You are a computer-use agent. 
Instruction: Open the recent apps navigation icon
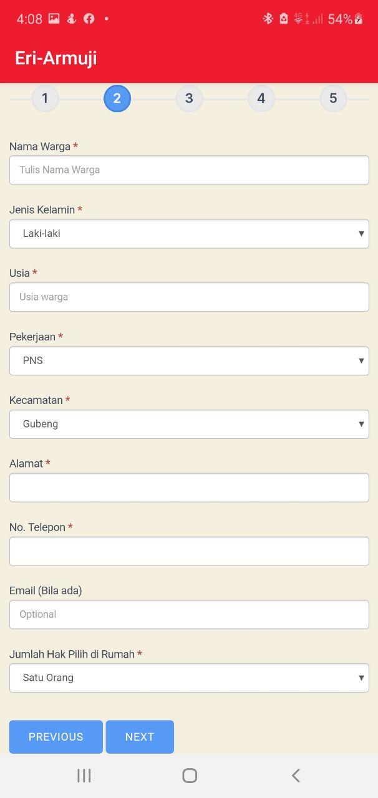[84, 775]
